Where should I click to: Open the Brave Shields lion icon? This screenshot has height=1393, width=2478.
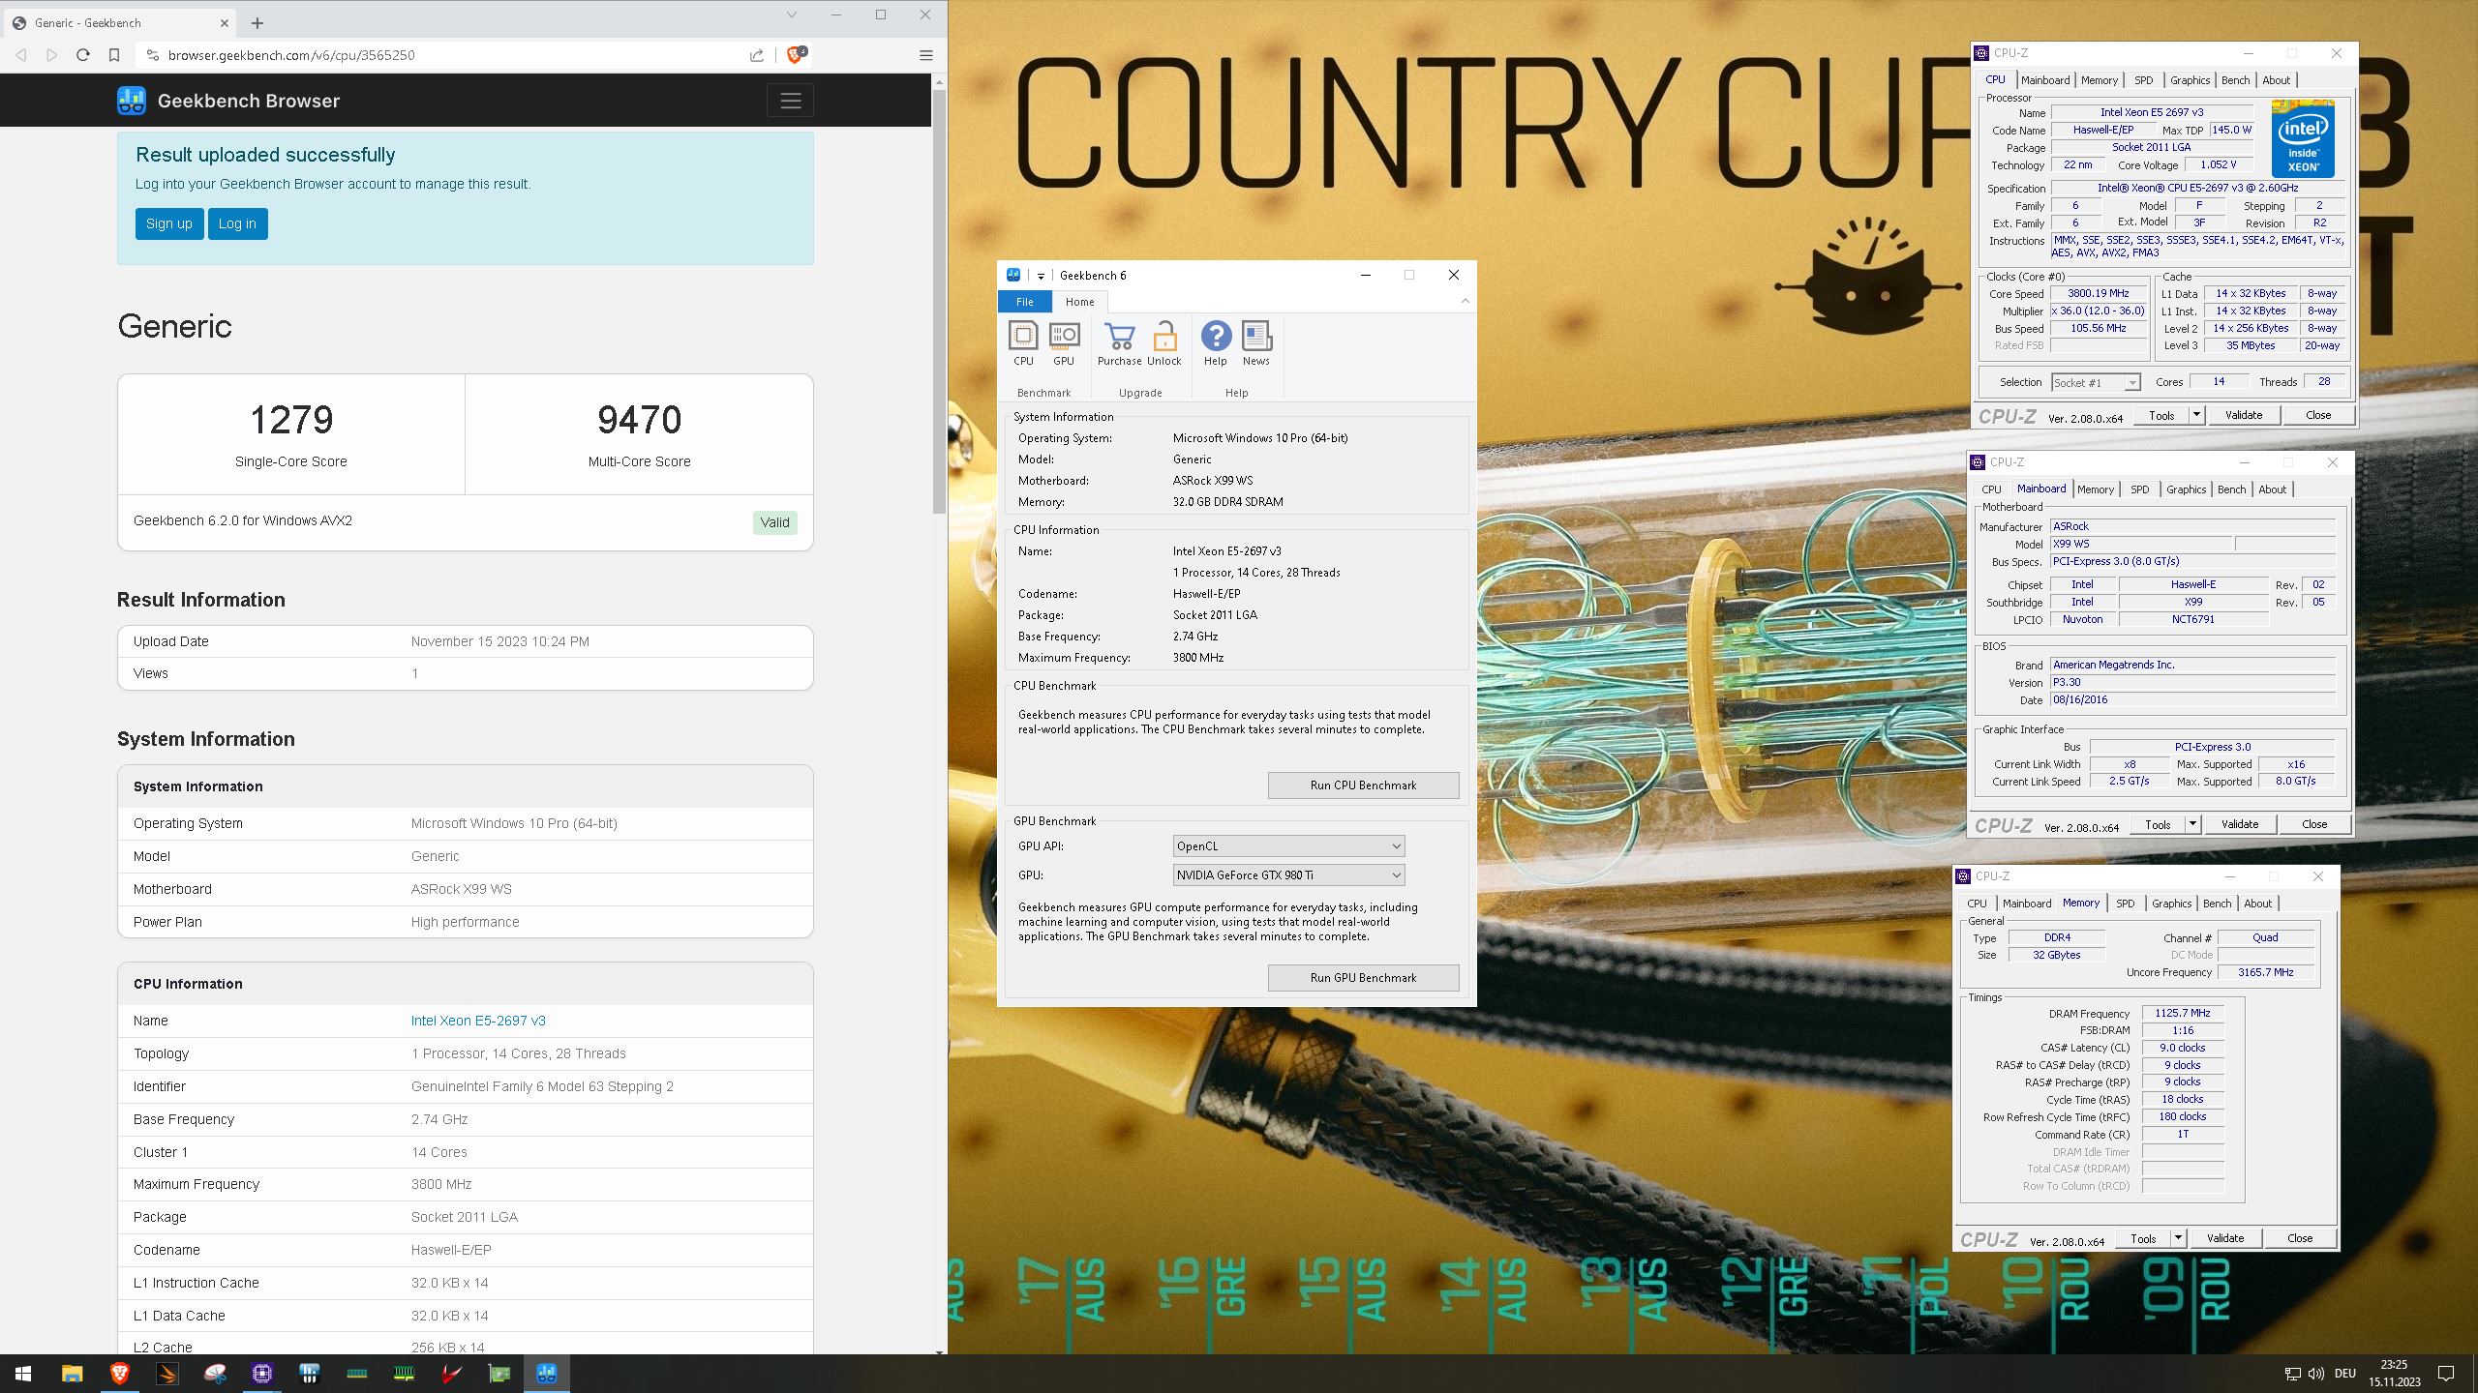pos(796,55)
